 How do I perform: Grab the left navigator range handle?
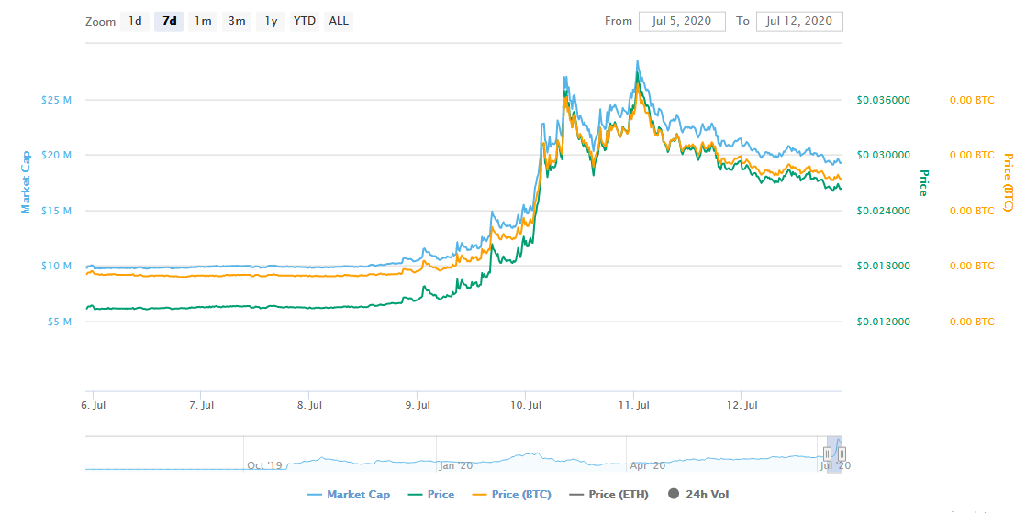coord(828,453)
